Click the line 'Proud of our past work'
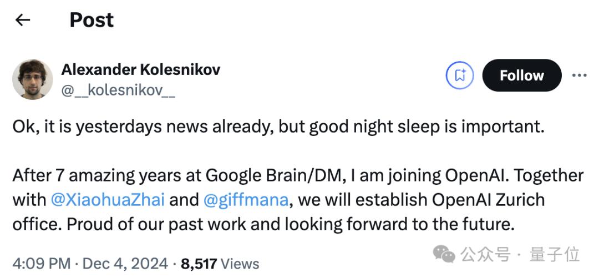 263,224
